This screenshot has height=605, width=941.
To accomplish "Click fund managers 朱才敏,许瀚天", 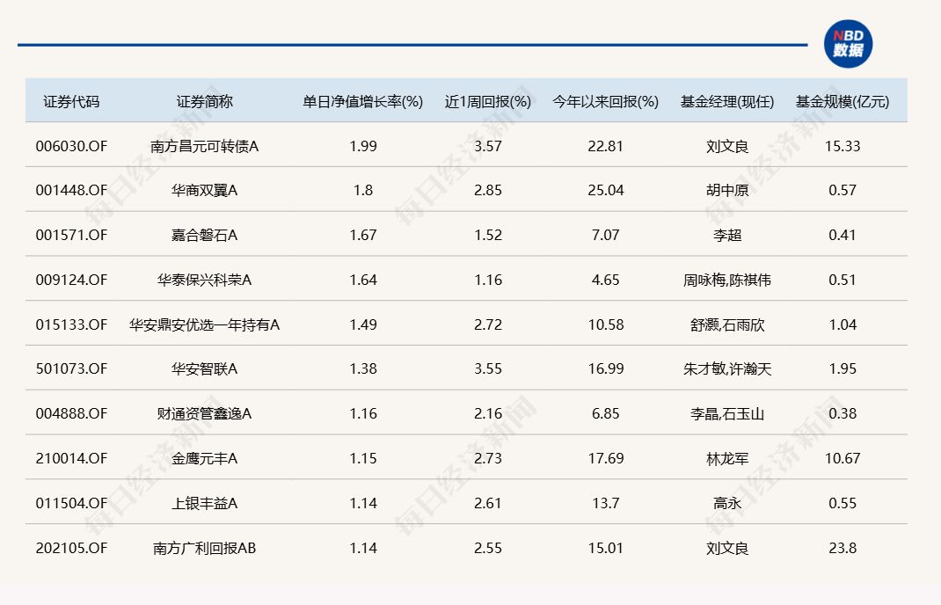I will [727, 368].
